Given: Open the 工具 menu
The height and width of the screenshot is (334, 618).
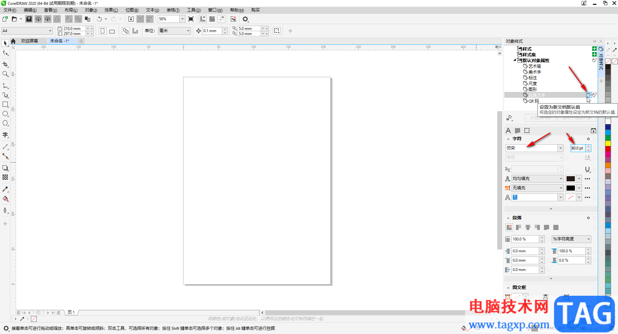Looking at the screenshot, I should (194, 10).
